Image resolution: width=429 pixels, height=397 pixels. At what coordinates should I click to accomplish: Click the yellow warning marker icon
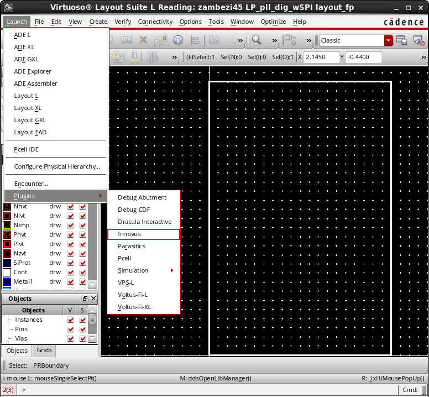click(117, 57)
